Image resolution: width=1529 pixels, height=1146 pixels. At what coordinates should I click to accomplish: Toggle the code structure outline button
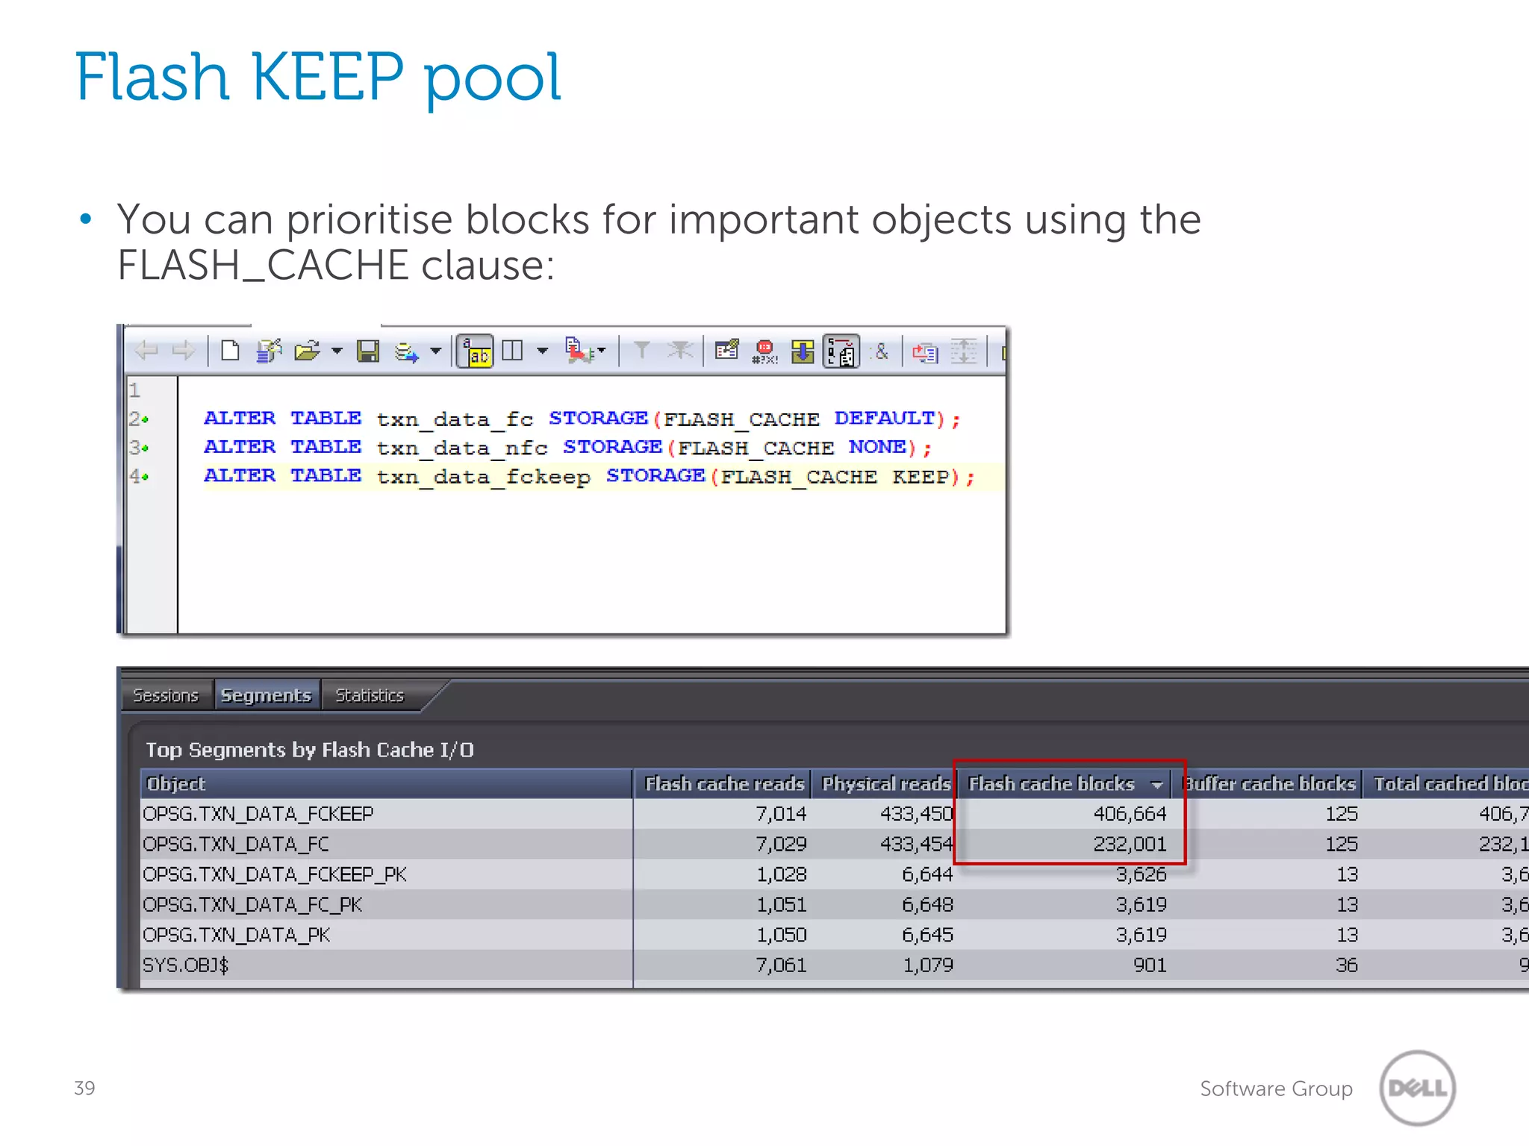(841, 351)
